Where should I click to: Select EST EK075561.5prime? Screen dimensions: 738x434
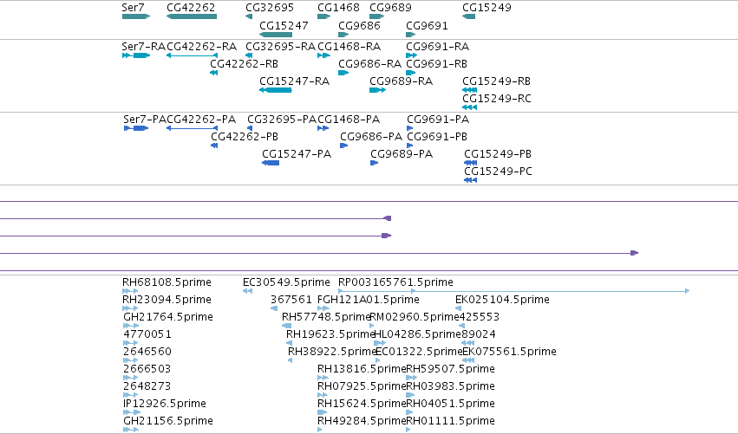click(x=468, y=360)
